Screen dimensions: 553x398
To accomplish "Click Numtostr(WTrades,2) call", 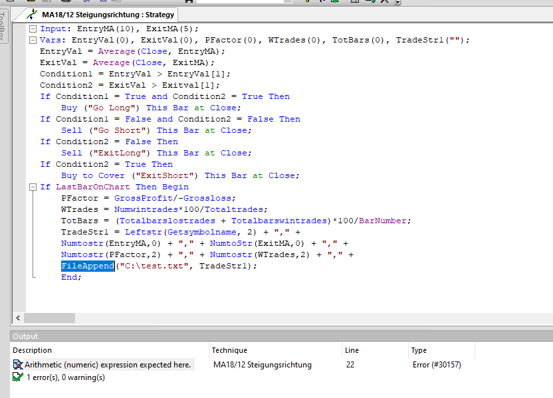I will tap(260, 254).
